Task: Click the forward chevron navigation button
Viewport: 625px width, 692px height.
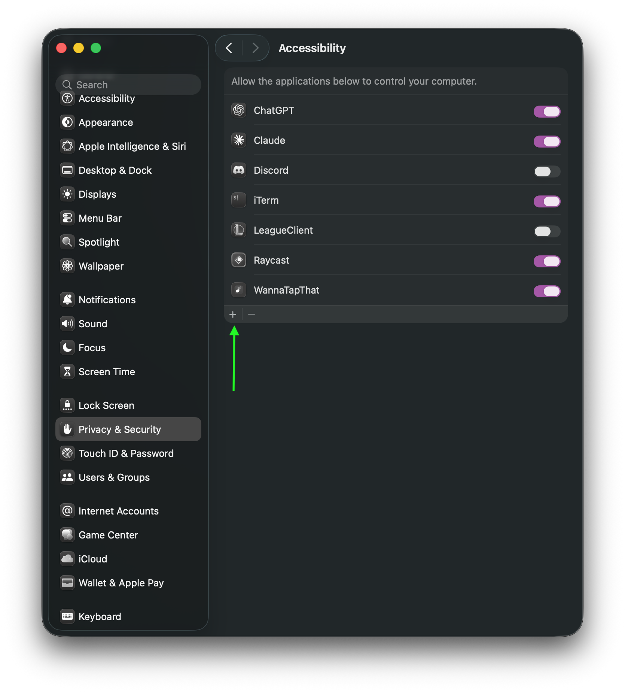Action: pos(256,48)
